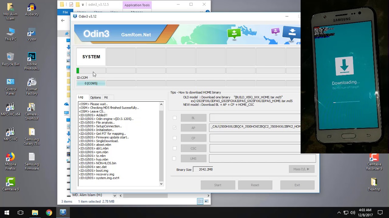The height and width of the screenshot is (218, 389).
Task: Open the Samsung Firmware text file icon
Action: pyautogui.click(x=32, y=162)
